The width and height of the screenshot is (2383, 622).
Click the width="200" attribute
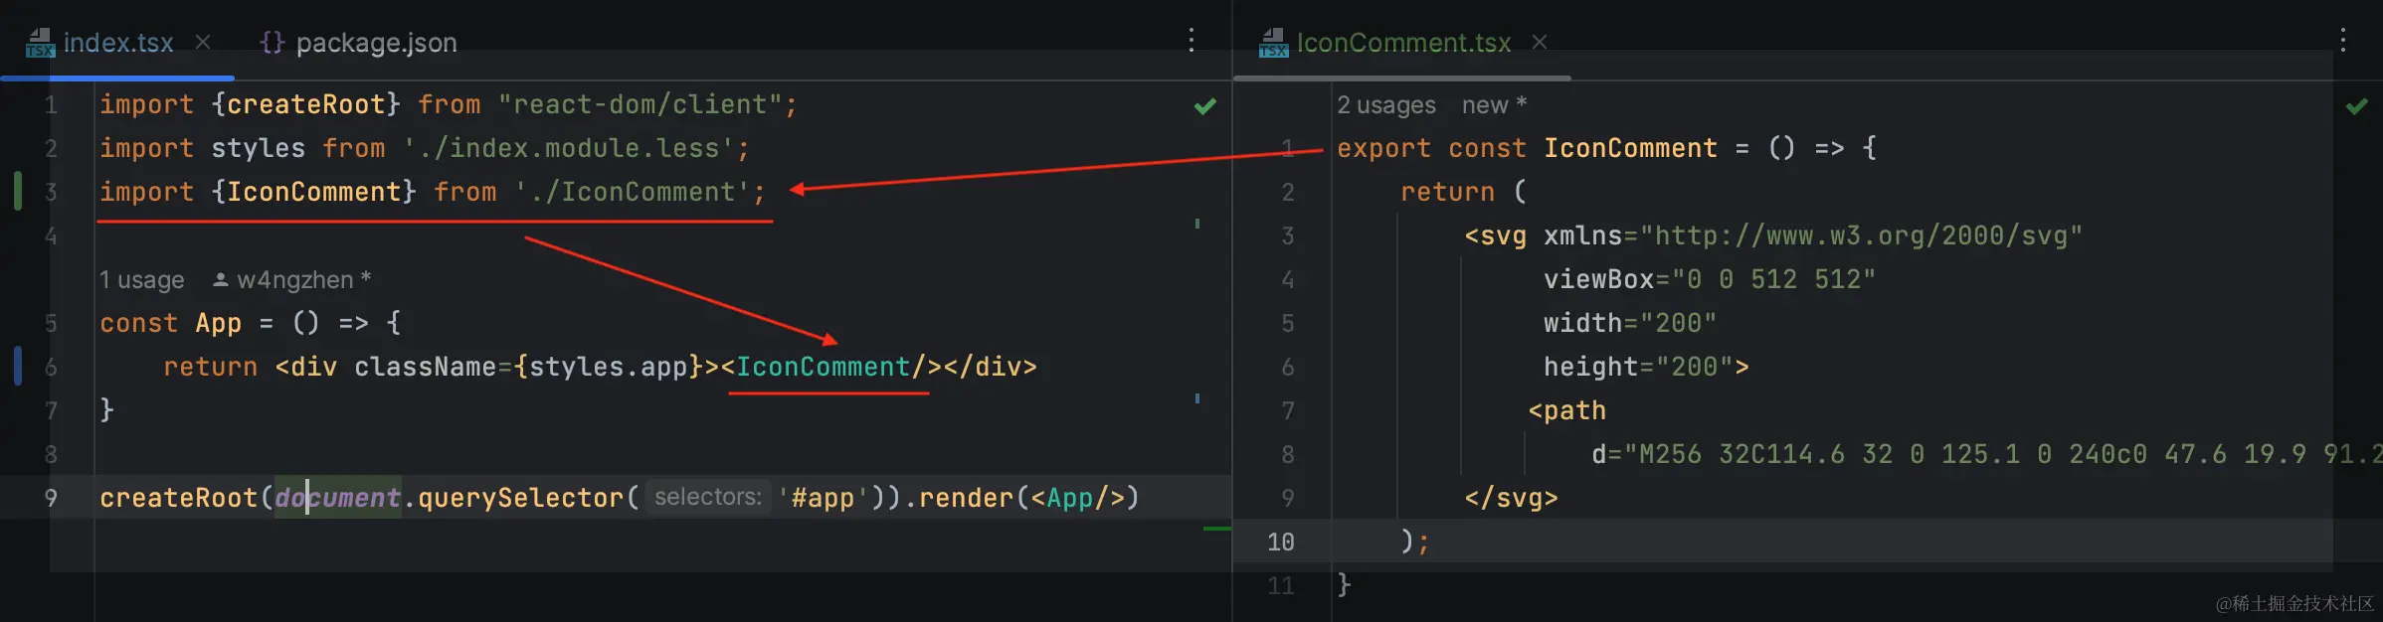(1630, 323)
